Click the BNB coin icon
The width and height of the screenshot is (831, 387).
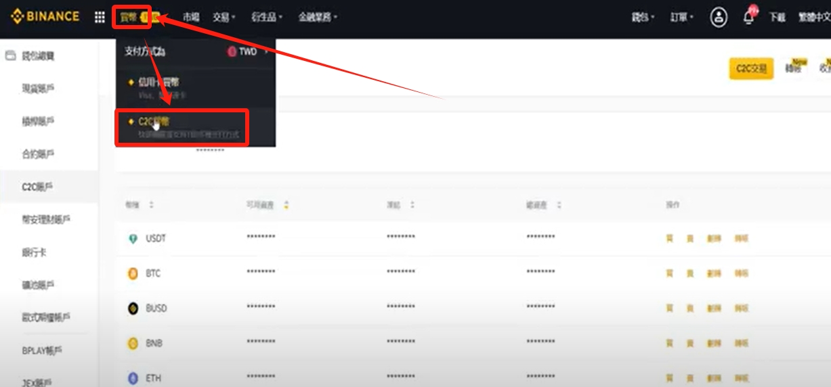pos(133,344)
